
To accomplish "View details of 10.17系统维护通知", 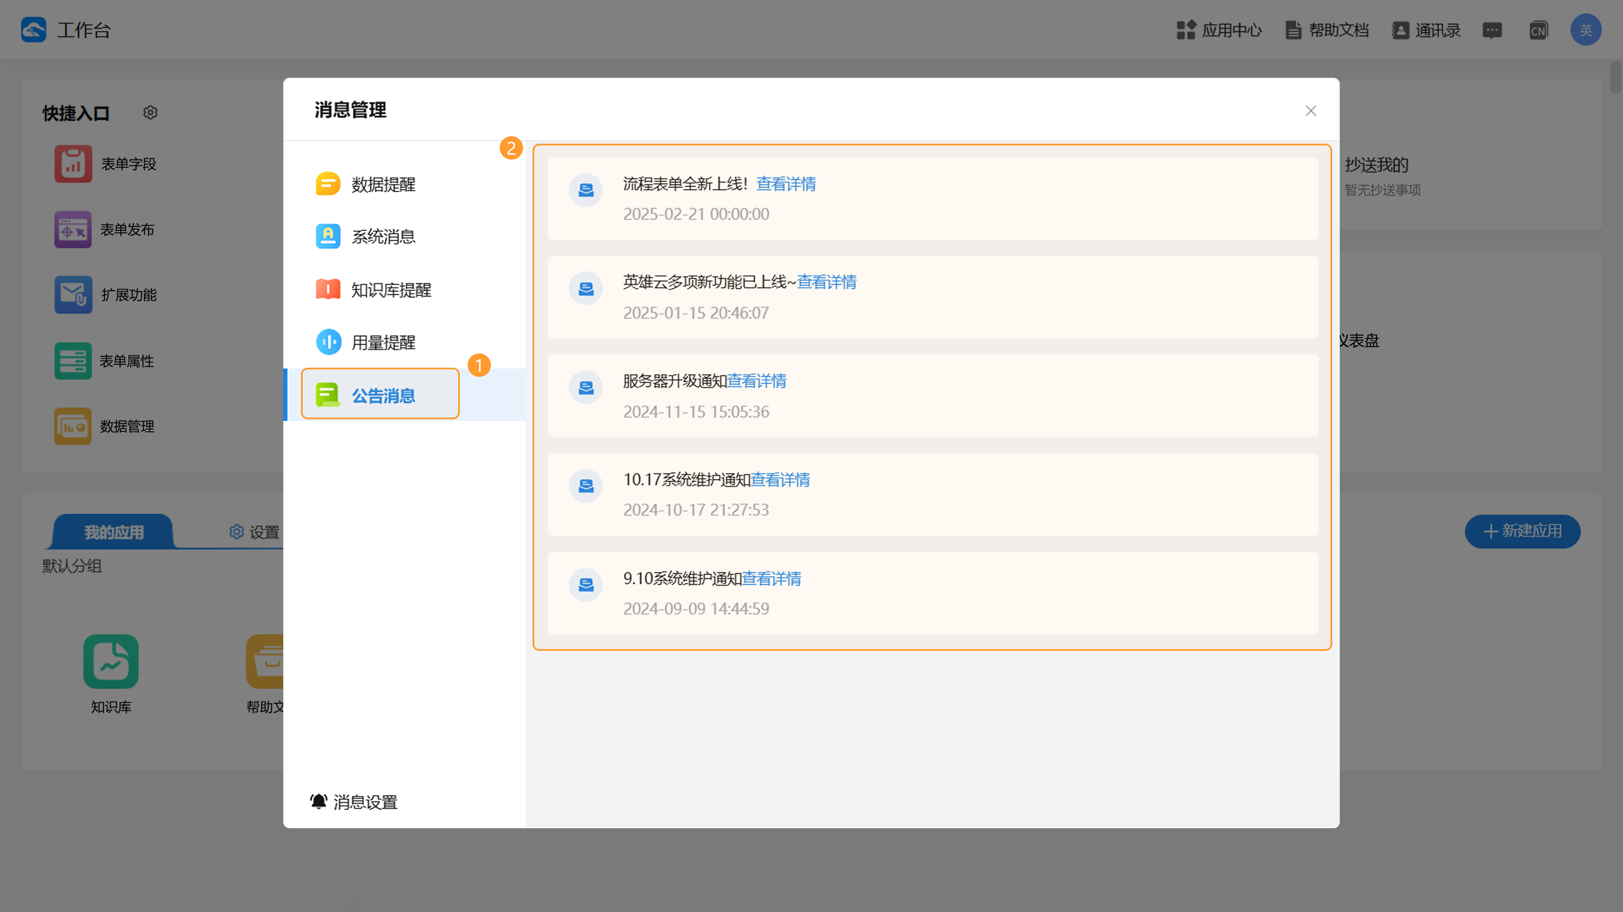I will pyautogui.click(x=780, y=480).
